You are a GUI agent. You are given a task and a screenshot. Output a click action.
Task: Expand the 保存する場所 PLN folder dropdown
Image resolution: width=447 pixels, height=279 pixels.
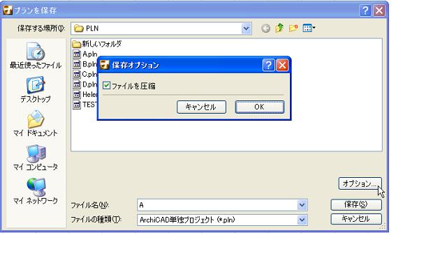(246, 28)
